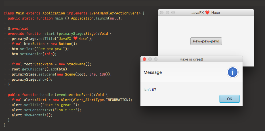Image resolution: width=265 pixels, height=131 pixels.
Task: Click the "primaryStage.show();" line
Action: (x=32, y=80)
